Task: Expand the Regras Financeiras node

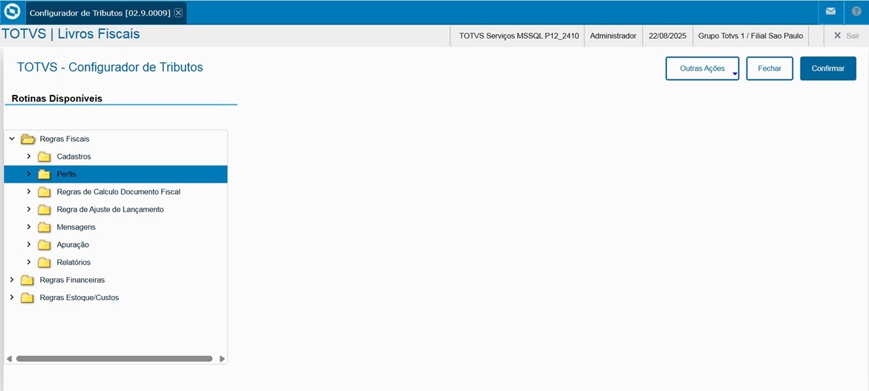Action: (12, 280)
